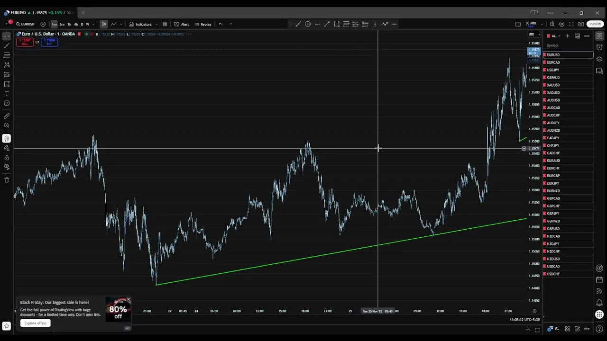The width and height of the screenshot is (607, 341).
Task: Select the Zoom in tool
Action: coord(7,126)
